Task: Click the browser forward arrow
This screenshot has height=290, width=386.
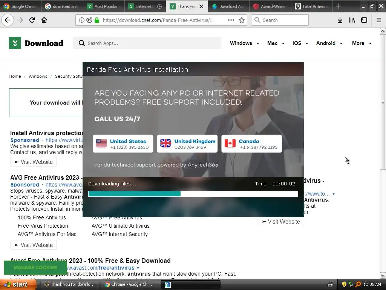Action: click(20, 20)
